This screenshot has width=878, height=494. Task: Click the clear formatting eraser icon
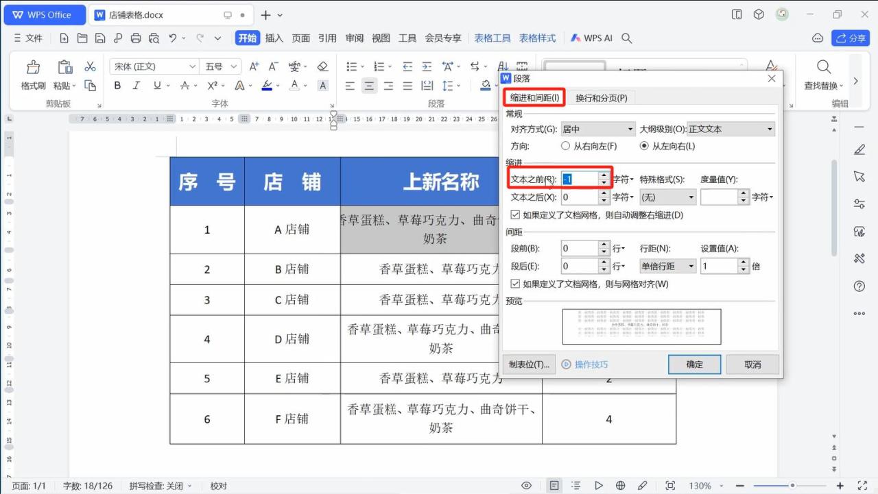point(323,66)
